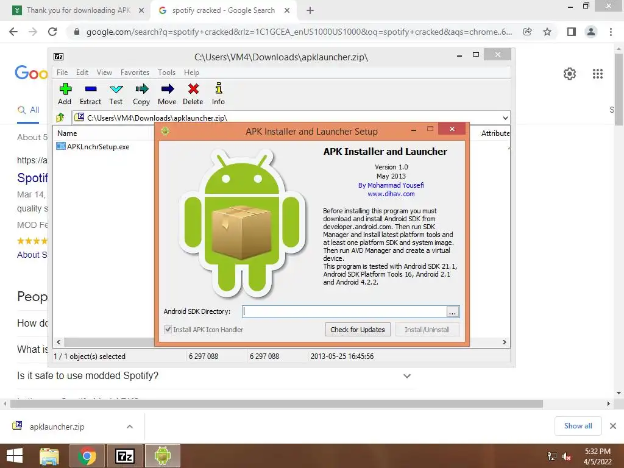Open the 7-Zip Favorites menu
624x468 pixels.
click(135, 73)
